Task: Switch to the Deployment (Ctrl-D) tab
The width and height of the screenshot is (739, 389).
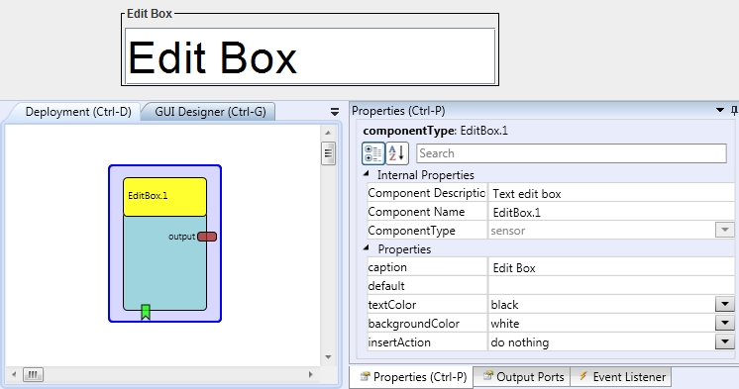Action: pyautogui.click(x=78, y=112)
